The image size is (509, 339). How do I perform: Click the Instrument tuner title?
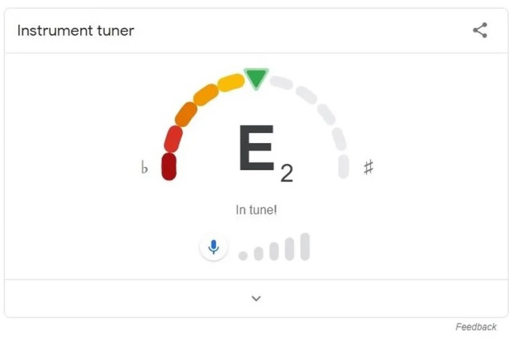point(75,31)
